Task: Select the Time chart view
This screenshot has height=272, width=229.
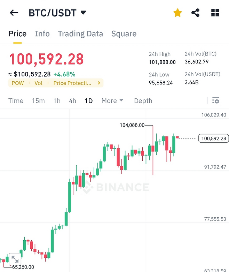Action: coord(16,101)
